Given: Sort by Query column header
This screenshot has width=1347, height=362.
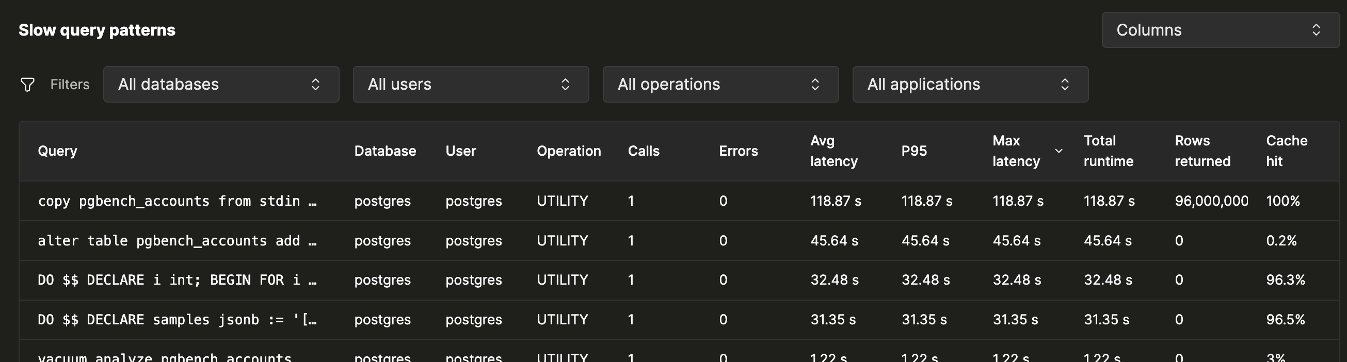Looking at the screenshot, I should click(57, 151).
